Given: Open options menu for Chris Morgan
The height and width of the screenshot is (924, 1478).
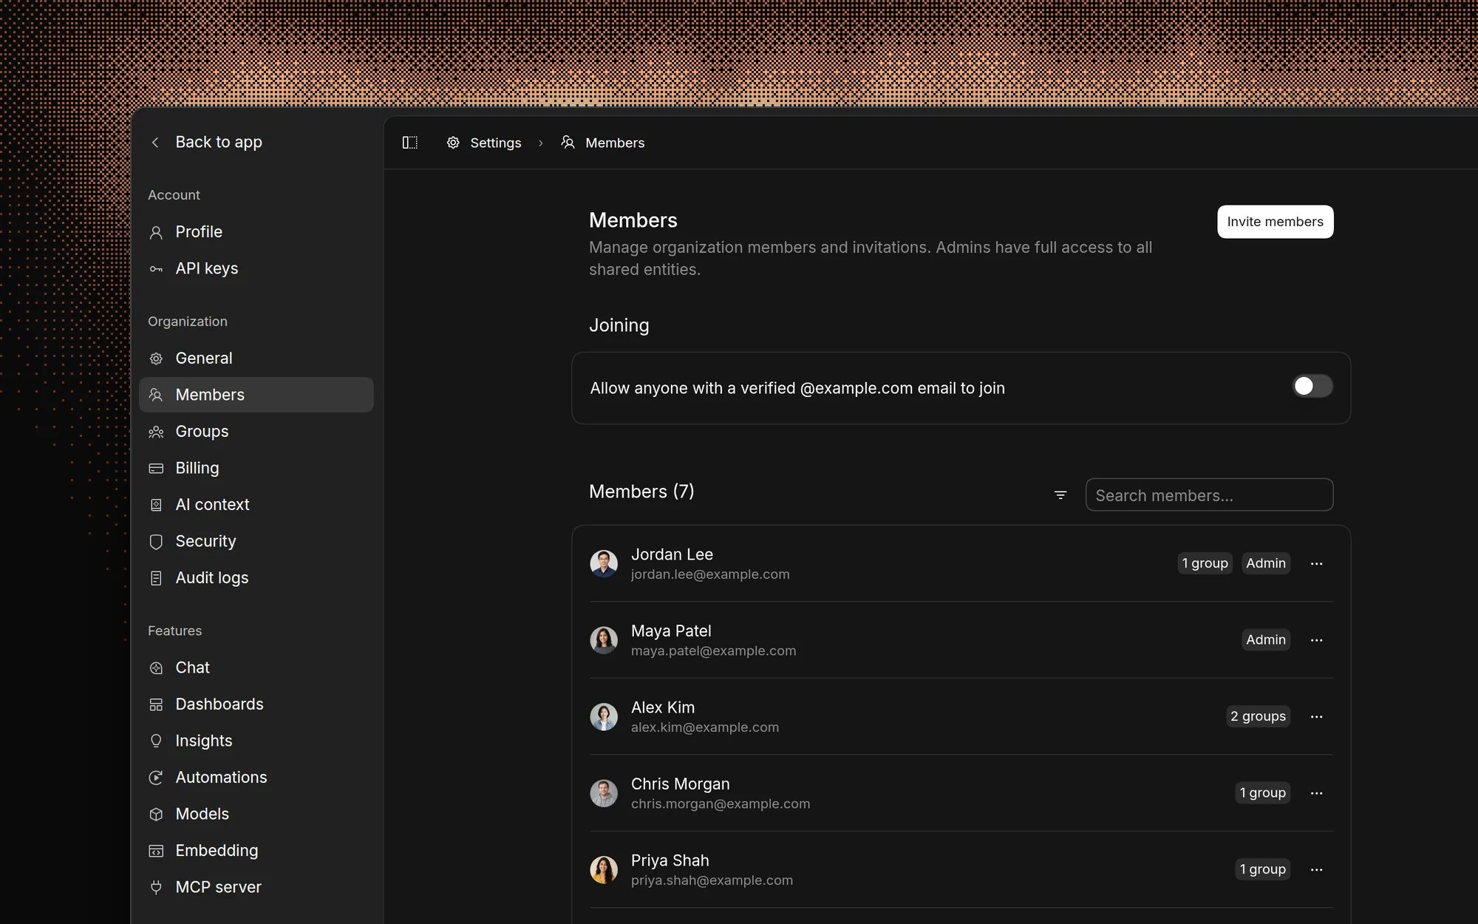Looking at the screenshot, I should click(x=1316, y=793).
